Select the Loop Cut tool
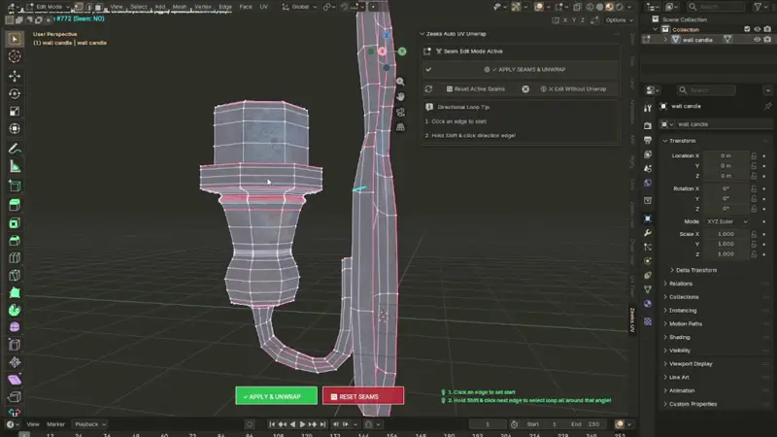The width and height of the screenshot is (777, 437). click(x=15, y=257)
